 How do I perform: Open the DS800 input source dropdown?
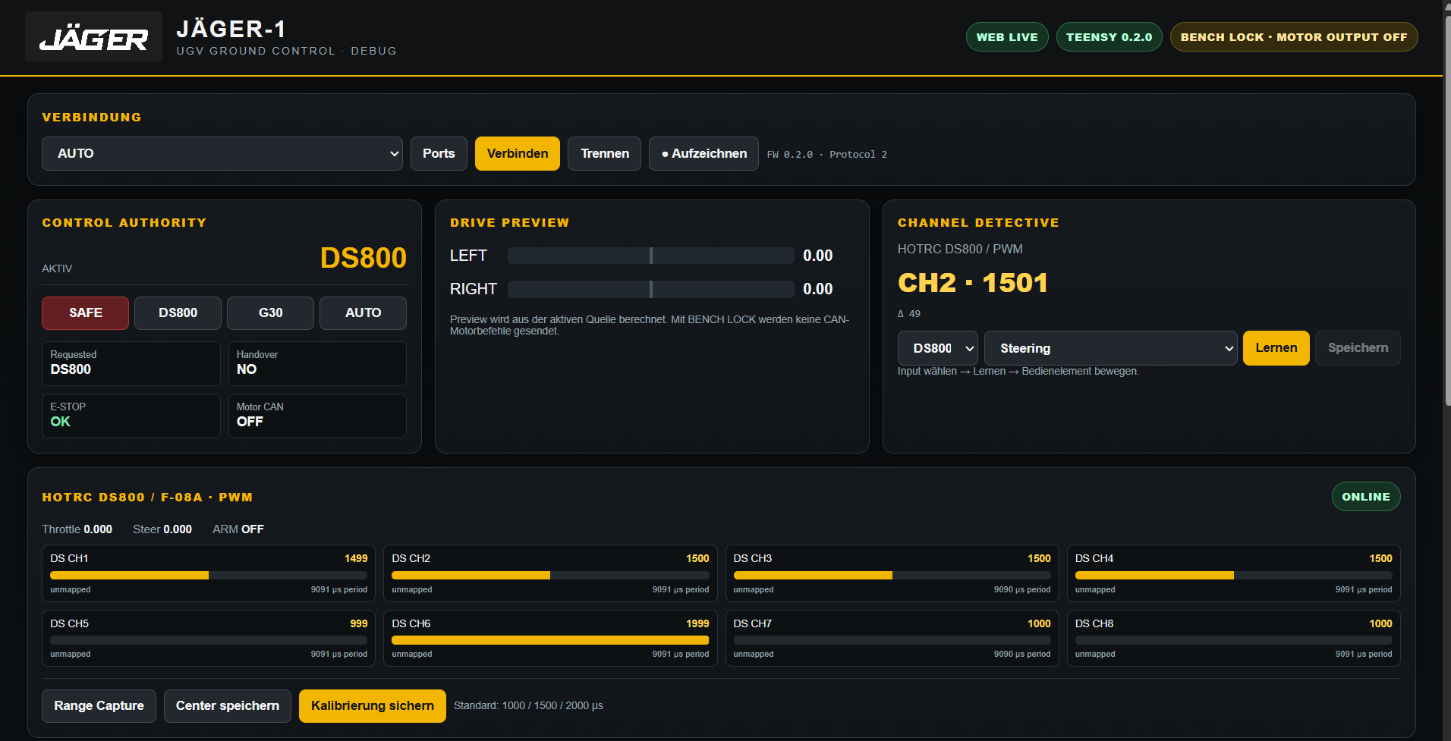pyautogui.click(x=937, y=348)
